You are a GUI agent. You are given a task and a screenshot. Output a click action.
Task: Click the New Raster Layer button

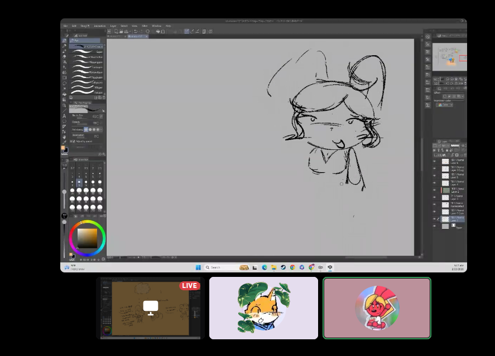coord(435,154)
